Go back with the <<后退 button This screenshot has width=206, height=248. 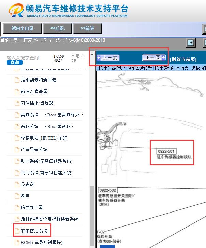pos(58,28)
